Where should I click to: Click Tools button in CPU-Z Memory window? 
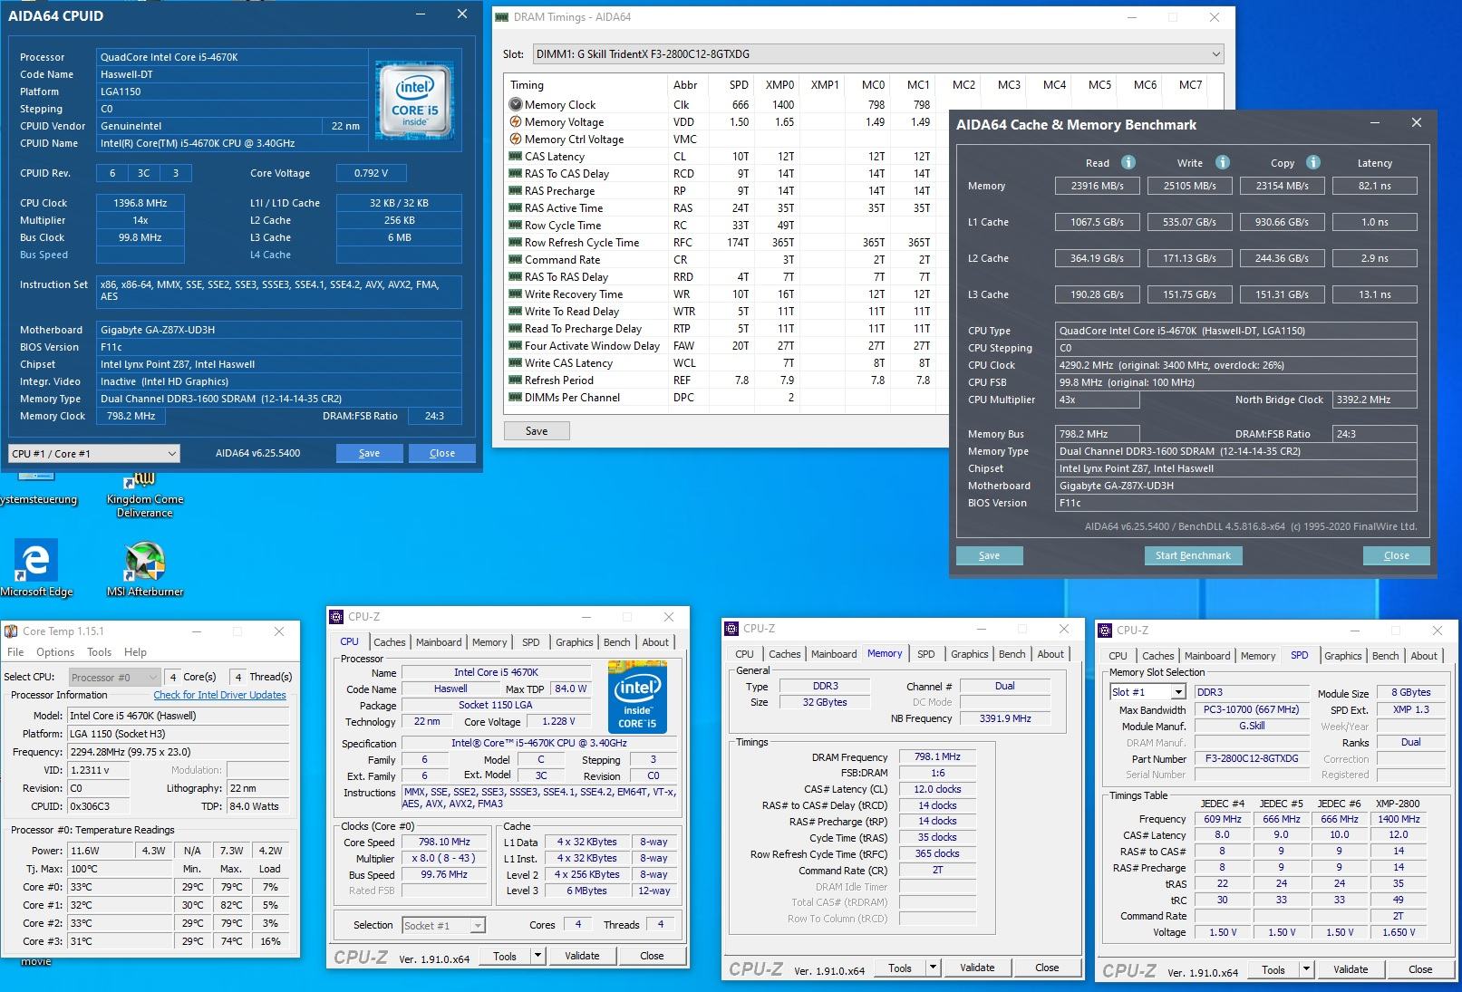coord(900,968)
